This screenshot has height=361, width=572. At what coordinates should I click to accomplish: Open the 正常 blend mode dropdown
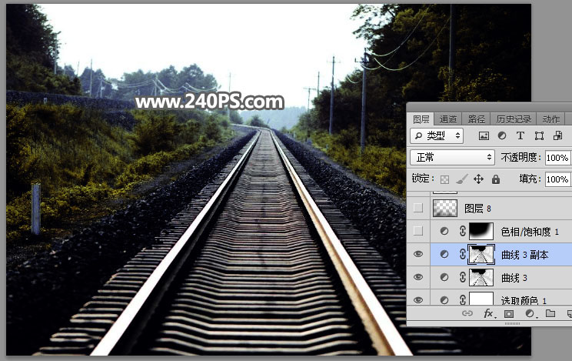click(452, 158)
